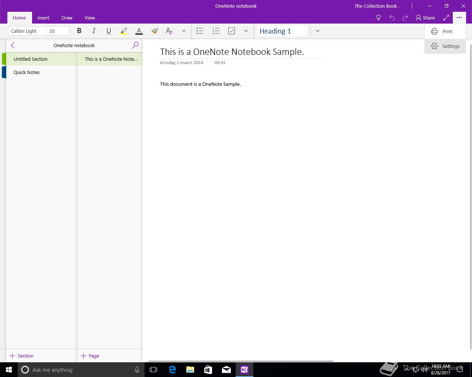Select the Untitled Section

[41, 59]
